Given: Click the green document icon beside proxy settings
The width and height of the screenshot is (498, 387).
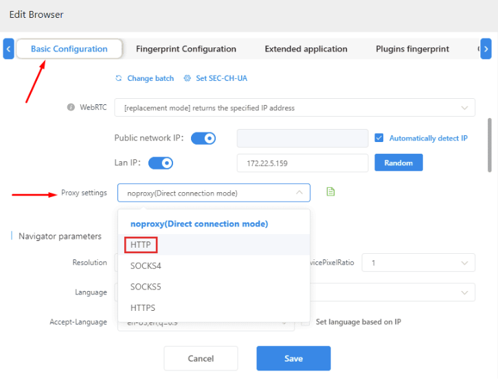Looking at the screenshot, I should (330, 192).
